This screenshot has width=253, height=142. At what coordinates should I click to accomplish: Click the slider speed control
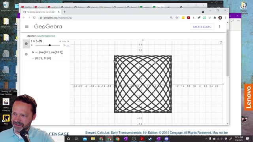[64, 41]
